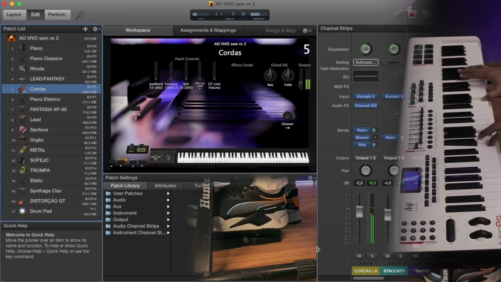Expand the Output folder arrow
This screenshot has width=501, height=282.
point(168,220)
